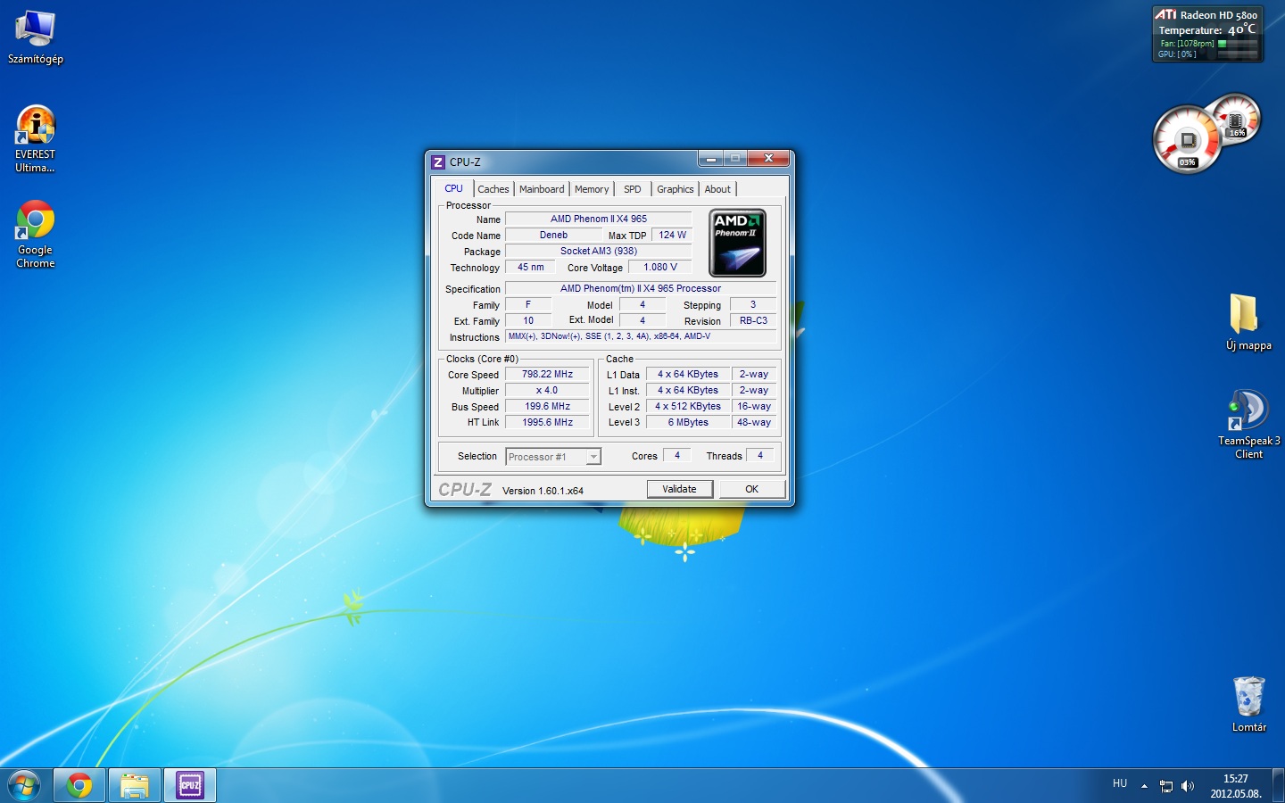The width and height of the screenshot is (1285, 803).
Task: Open the Windows Start menu
Action: tap(24, 785)
